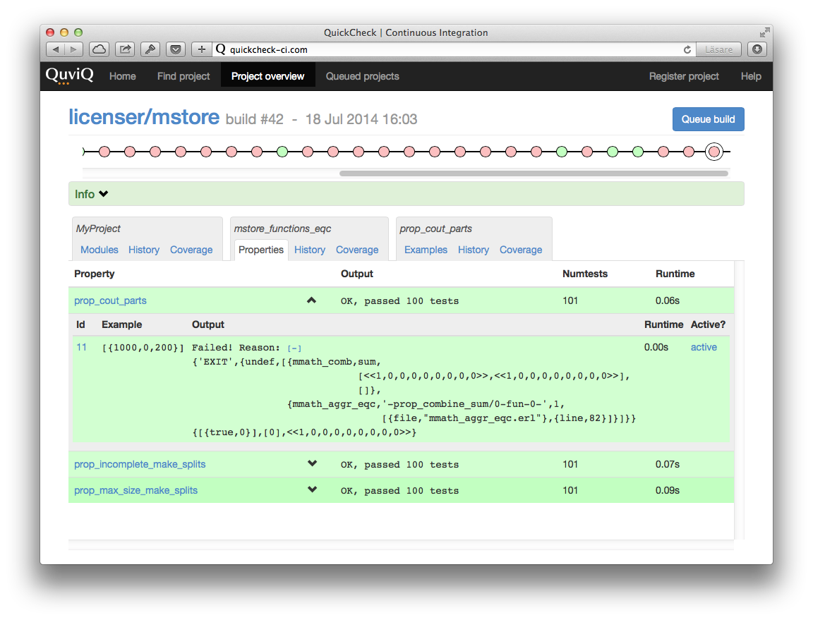The width and height of the screenshot is (813, 620).
Task: Click the build timeline horizontal scrollbar
Action: point(534,173)
